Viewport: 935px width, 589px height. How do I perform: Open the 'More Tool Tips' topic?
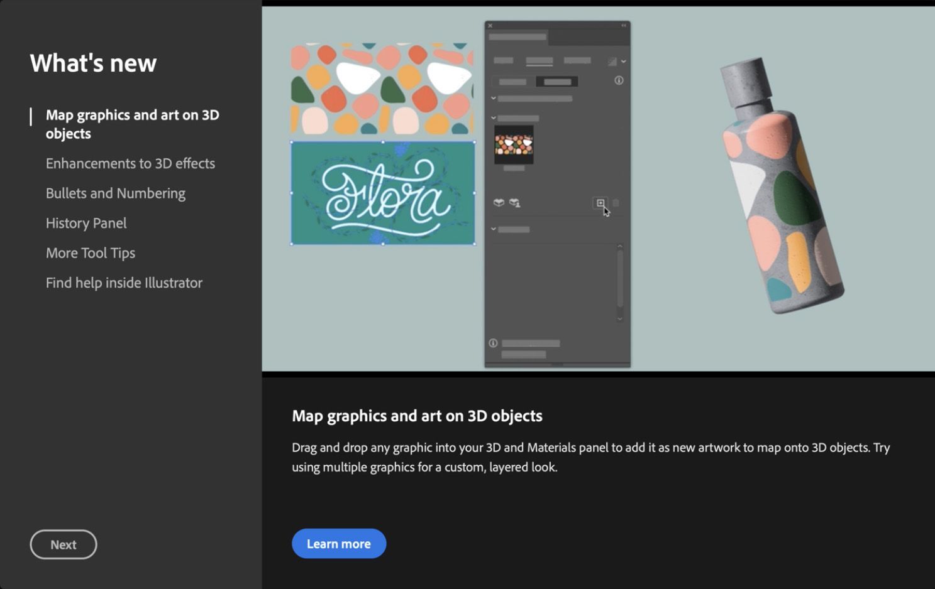(91, 253)
